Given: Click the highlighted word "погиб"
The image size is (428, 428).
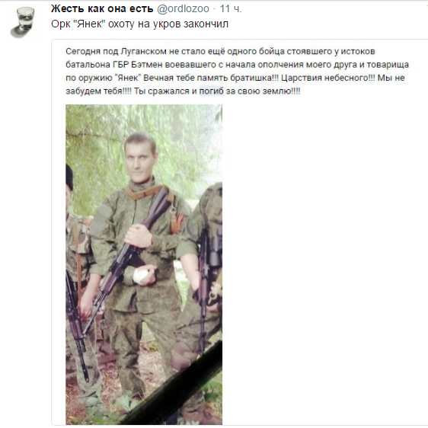Looking at the screenshot, I should (211, 91).
